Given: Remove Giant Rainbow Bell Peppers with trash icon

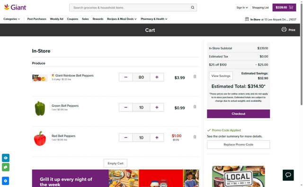Looking at the screenshot, I should point(195,76).
